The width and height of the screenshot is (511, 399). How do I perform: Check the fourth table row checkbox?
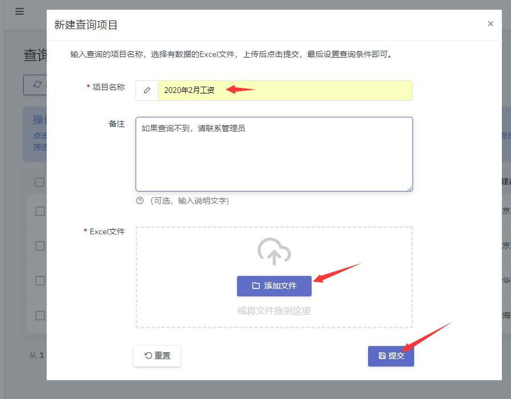coord(40,315)
